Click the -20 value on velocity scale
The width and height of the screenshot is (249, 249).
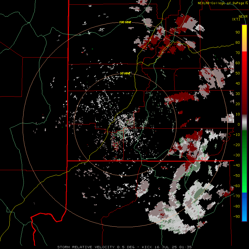point(237,145)
